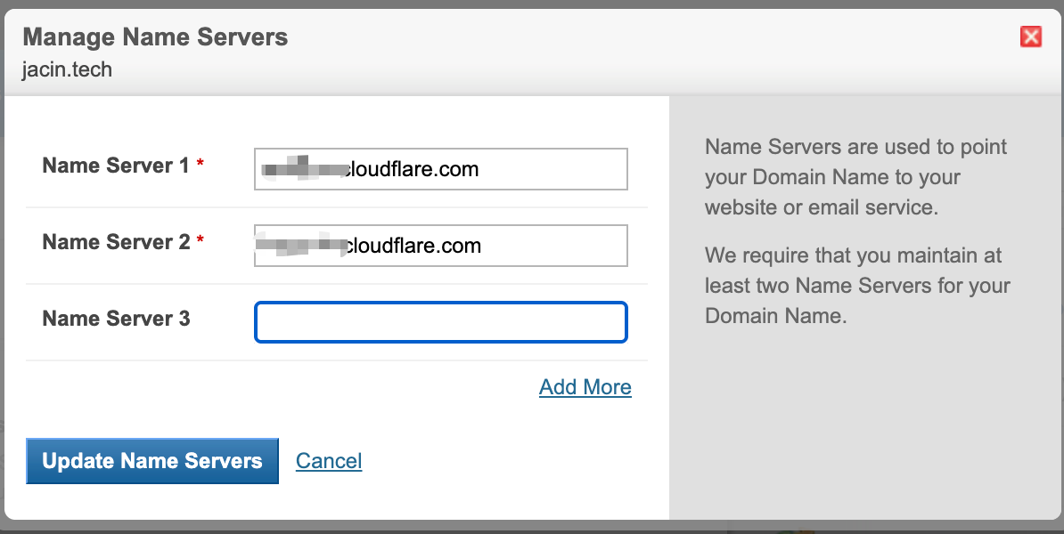Click cloudflare.com text in Name Server 2 field
This screenshot has width=1064, height=534.
click(x=413, y=246)
